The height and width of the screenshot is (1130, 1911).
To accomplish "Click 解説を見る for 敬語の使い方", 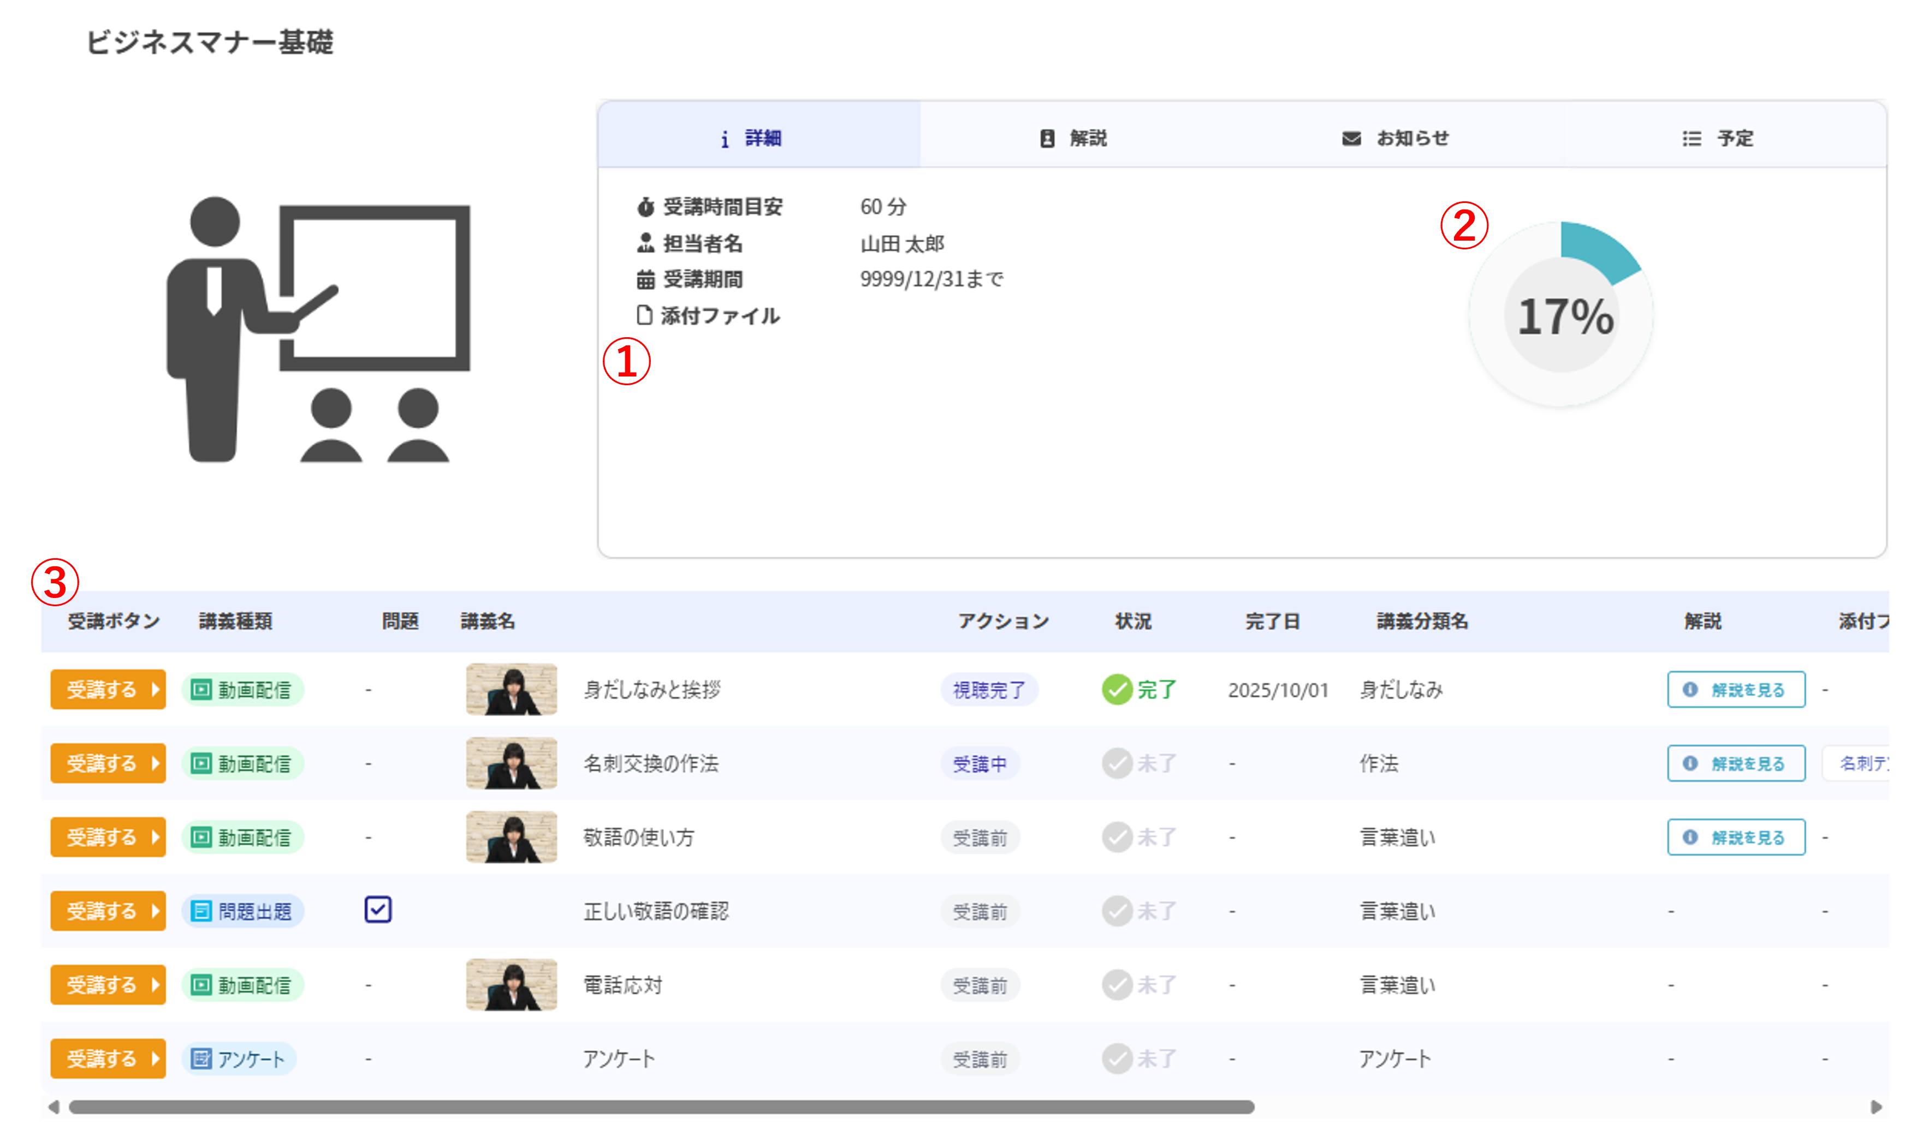I will (1736, 837).
